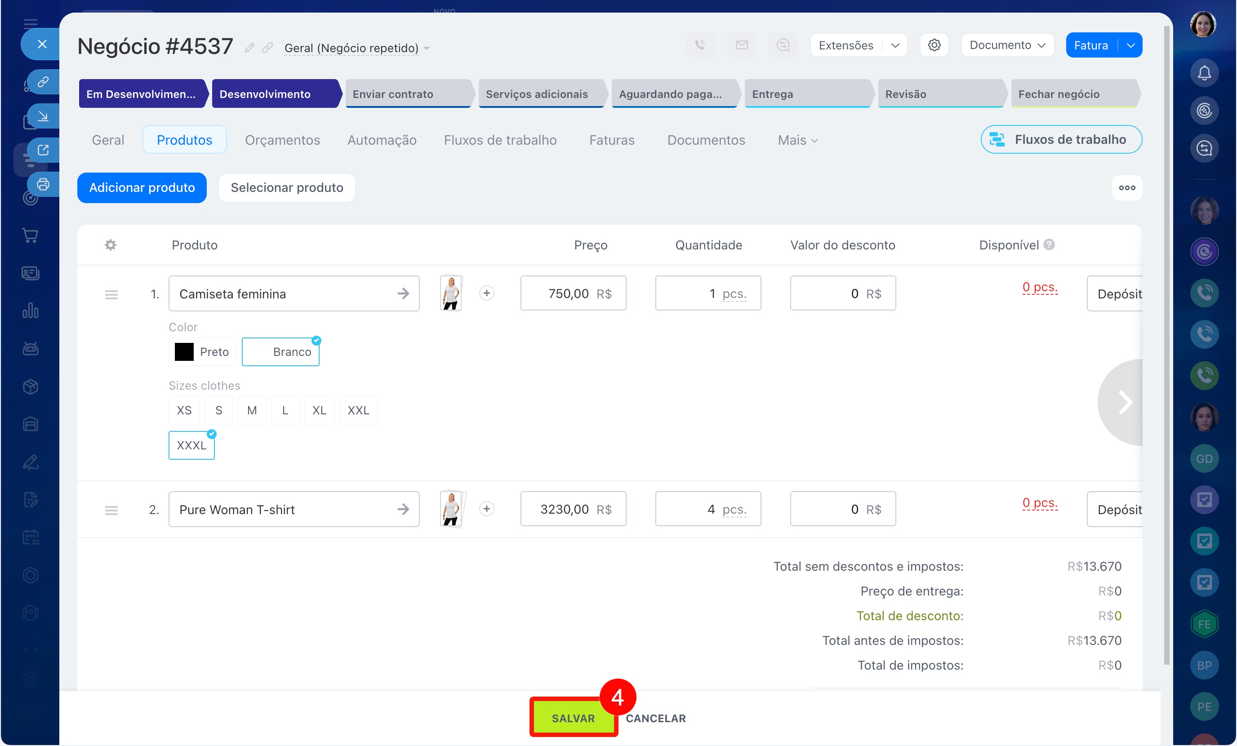Image resolution: width=1237 pixels, height=746 pixels.
Task: Click the email envelope icon in header
Action: tap(742, 45)
